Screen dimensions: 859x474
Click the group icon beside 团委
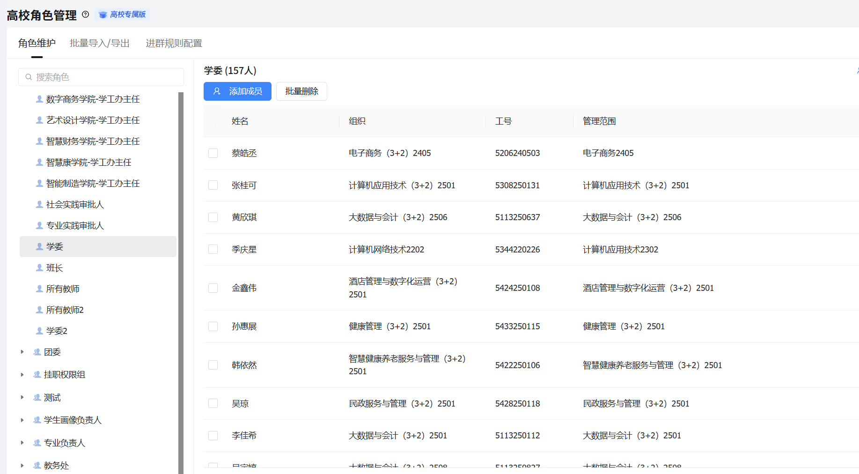pyautogui.click(x=37, y=352)
